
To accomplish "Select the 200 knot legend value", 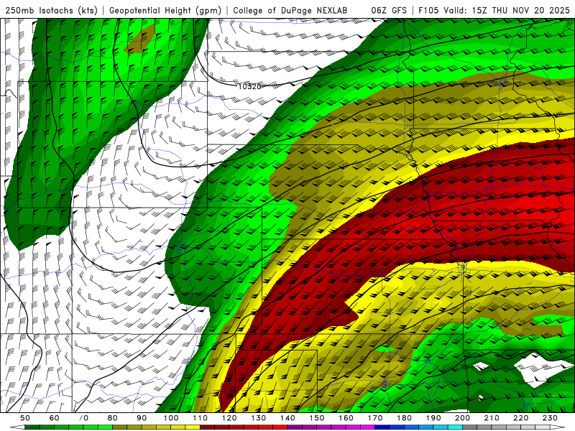I will [x=463, y=418].
